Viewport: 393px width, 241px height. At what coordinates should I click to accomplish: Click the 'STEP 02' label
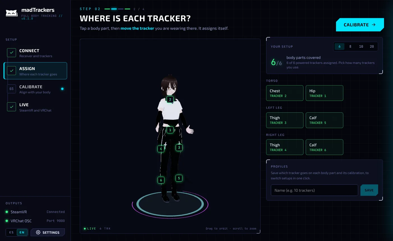pos(90,9)
